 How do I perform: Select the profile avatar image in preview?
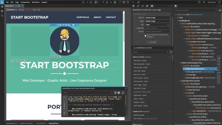(65, 41)
